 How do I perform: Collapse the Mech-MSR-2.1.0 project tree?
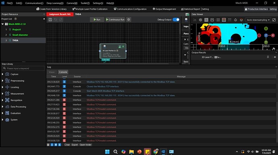click(2, 24)
